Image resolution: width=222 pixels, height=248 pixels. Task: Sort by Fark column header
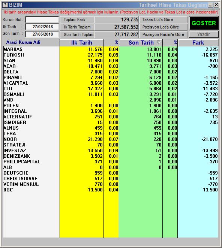(x=198, y=43)
